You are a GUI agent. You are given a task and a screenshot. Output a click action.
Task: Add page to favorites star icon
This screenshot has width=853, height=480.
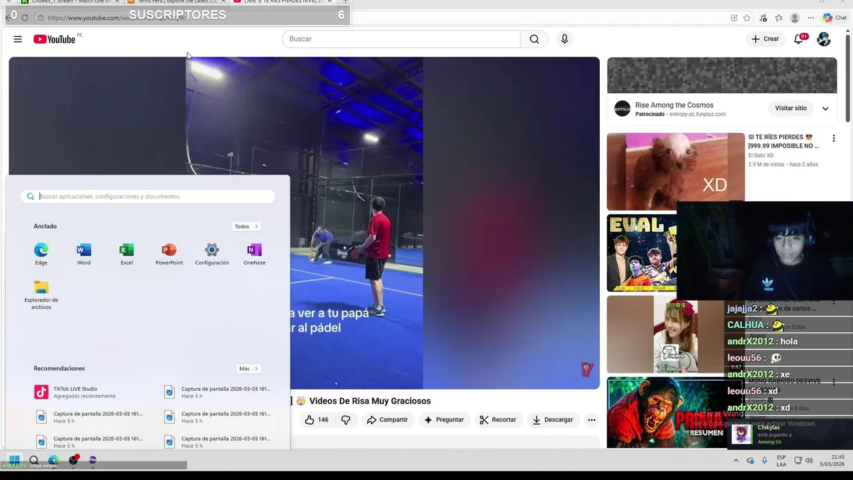click(747, 18)
